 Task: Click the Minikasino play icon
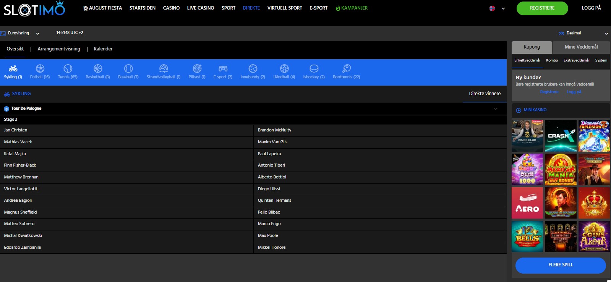point(519,110)
